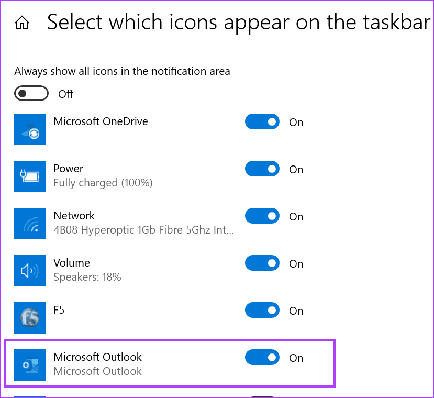
Task: Click the Microsoft Outlook row label
Action: tap(98, 357)
